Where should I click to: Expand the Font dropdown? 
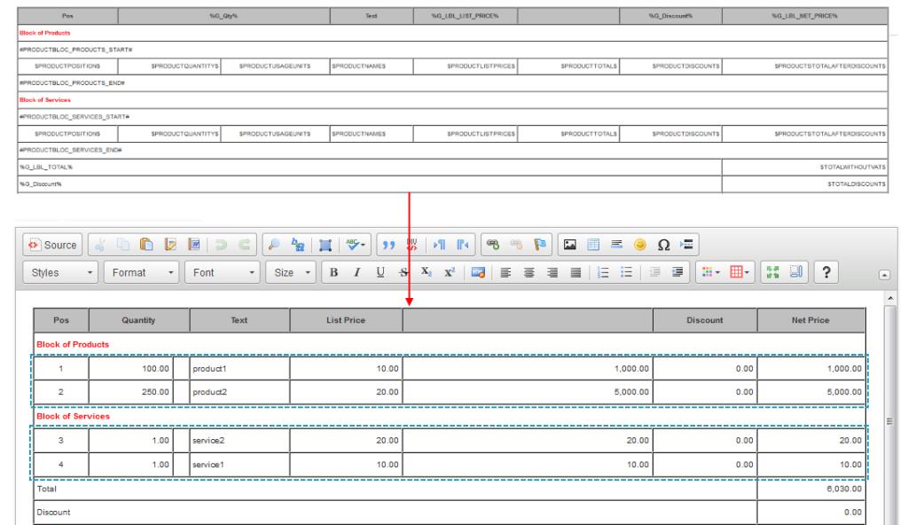pos(223,272)
